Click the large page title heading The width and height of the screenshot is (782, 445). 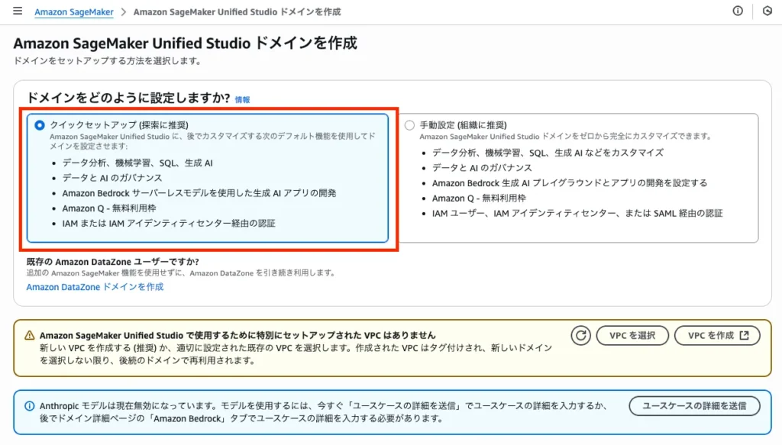click(x=185, y=44)
